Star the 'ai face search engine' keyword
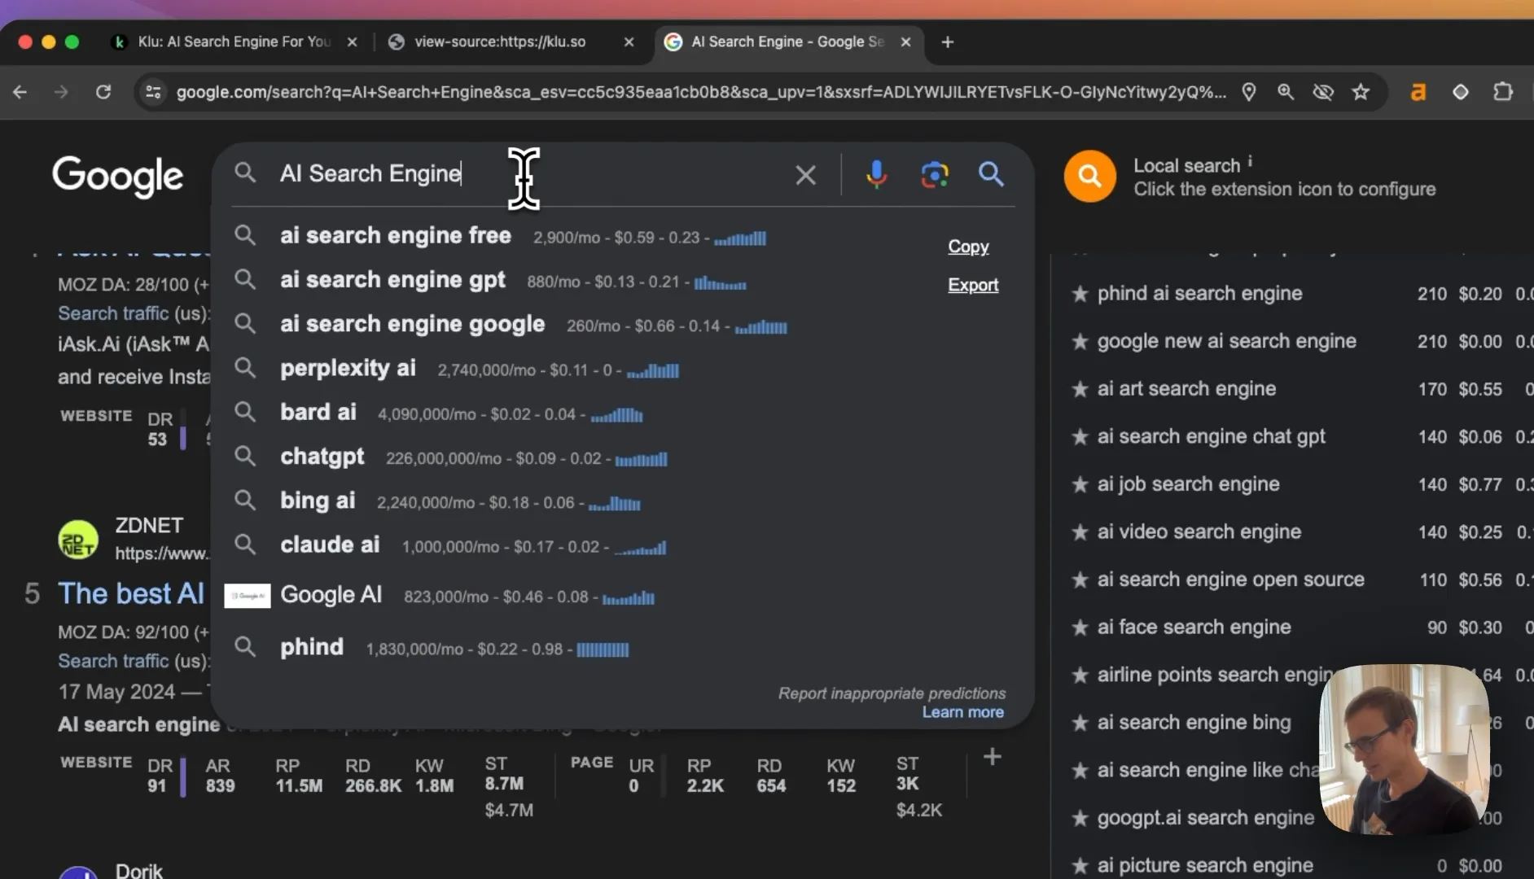 pos(1080,628)
